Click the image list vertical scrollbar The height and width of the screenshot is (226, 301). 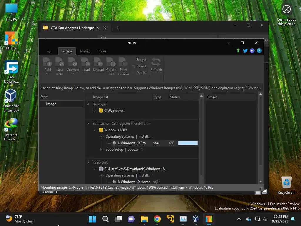tap(201, 137)
